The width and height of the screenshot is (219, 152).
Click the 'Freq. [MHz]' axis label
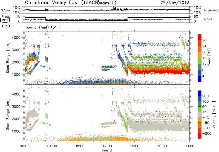coord(5,19)
